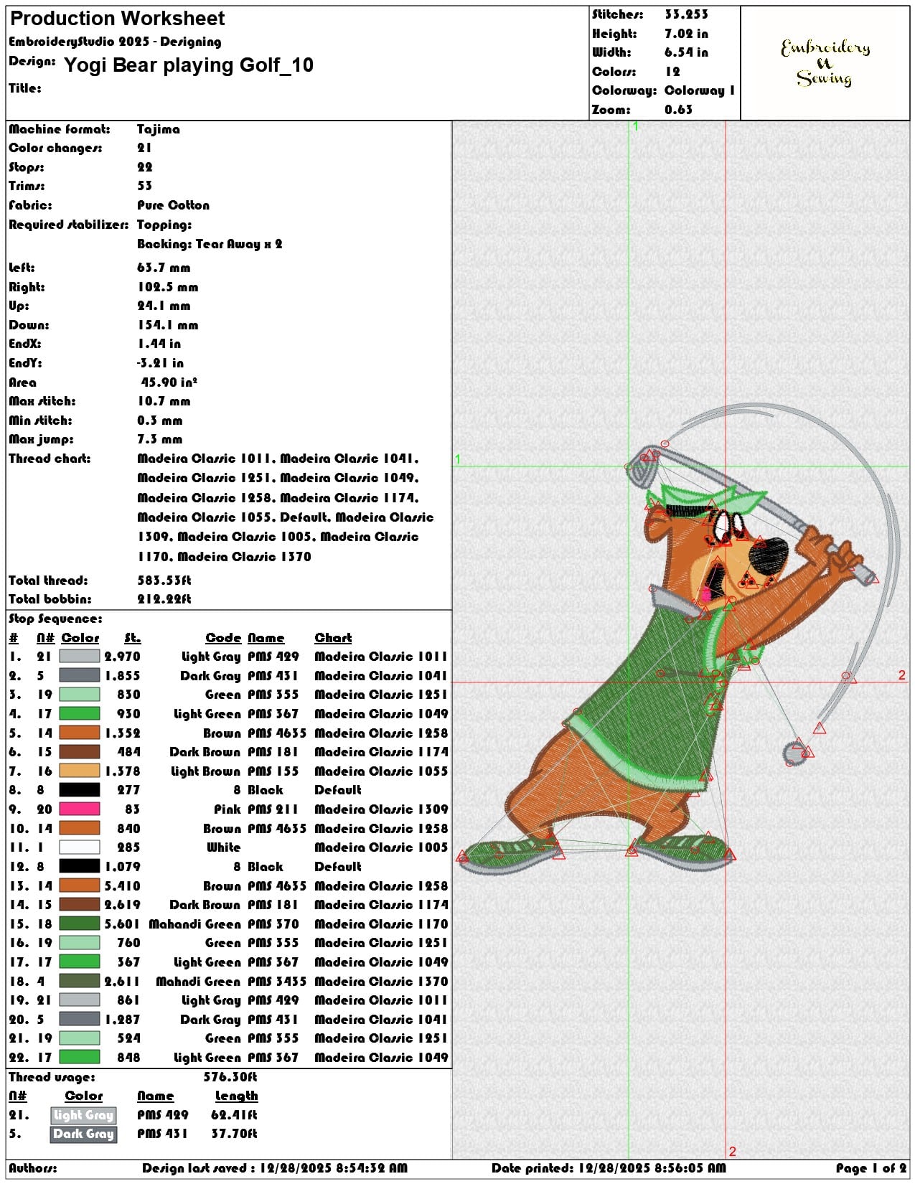The height and width of the screenshot is (1184, 915).
Task: Click Total bobbin value 212.22ft
Action: tap(164, 599)
